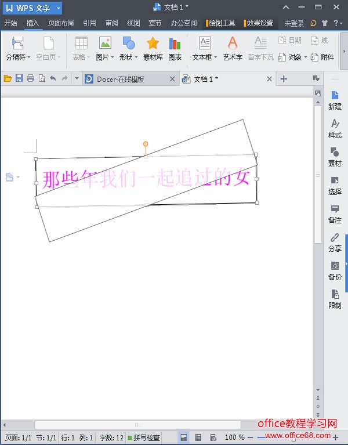Click the pink 那些年我们一起追过的女 text
Viewport: 348px width, 445px height.
pyautogui.click(x=146, y=179)
